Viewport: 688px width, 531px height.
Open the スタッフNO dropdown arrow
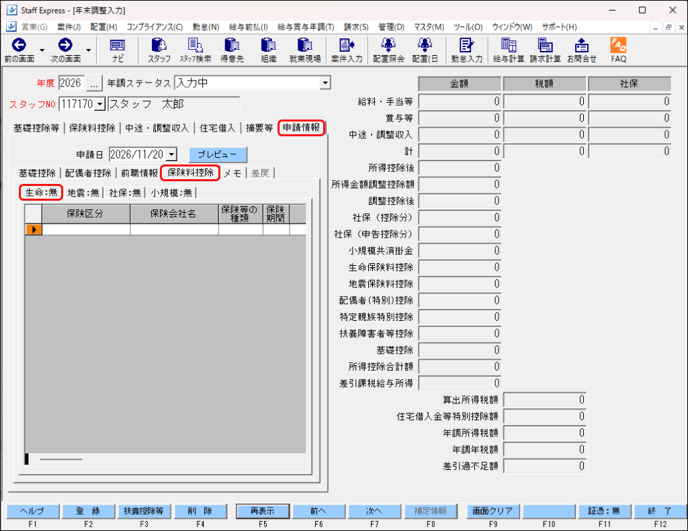pyautogui.click(x=100, y=104)
